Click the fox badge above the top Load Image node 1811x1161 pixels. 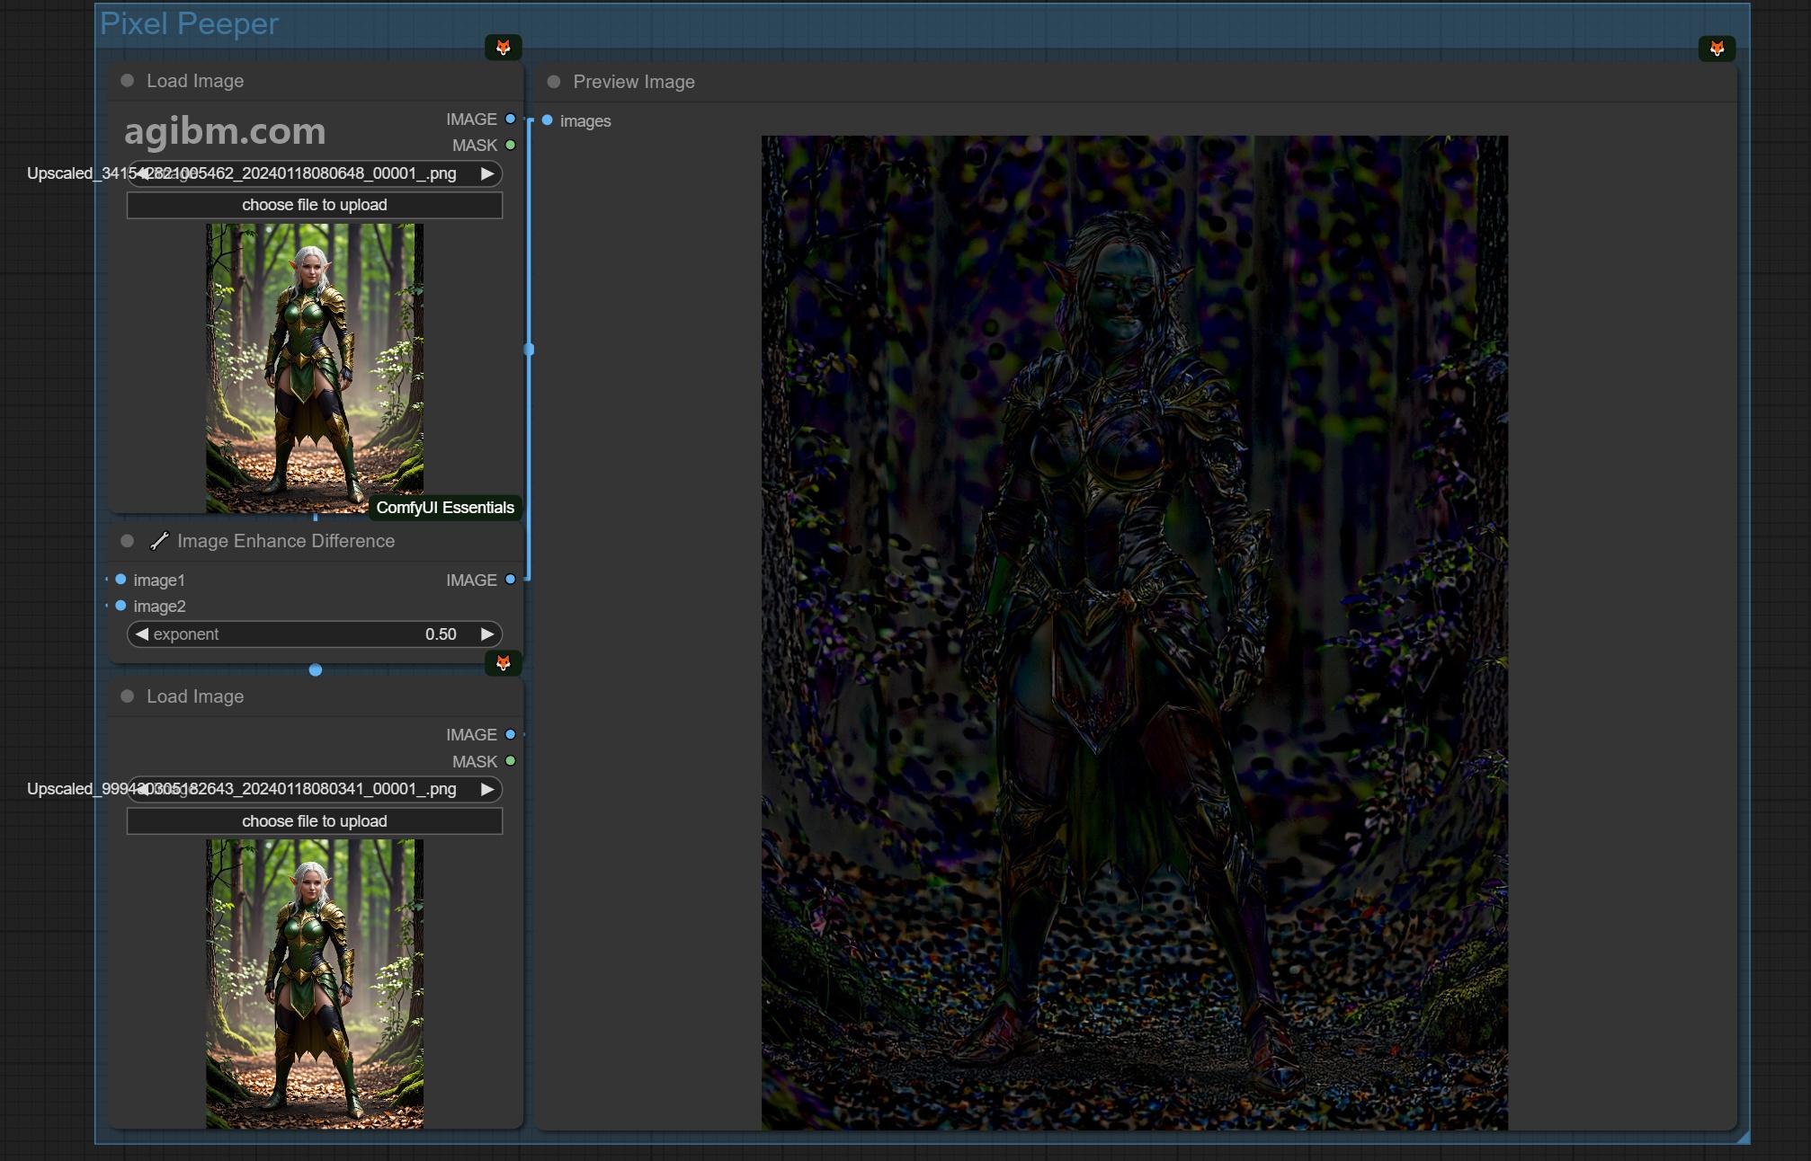pos(504,48)
